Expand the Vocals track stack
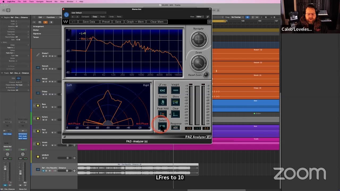The image size is (340, 191). tap(34, 144)
